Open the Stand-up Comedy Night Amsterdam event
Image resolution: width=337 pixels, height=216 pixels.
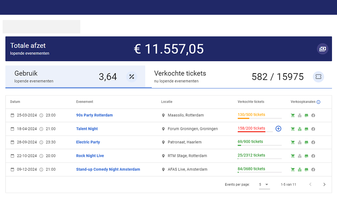(108, 169)
